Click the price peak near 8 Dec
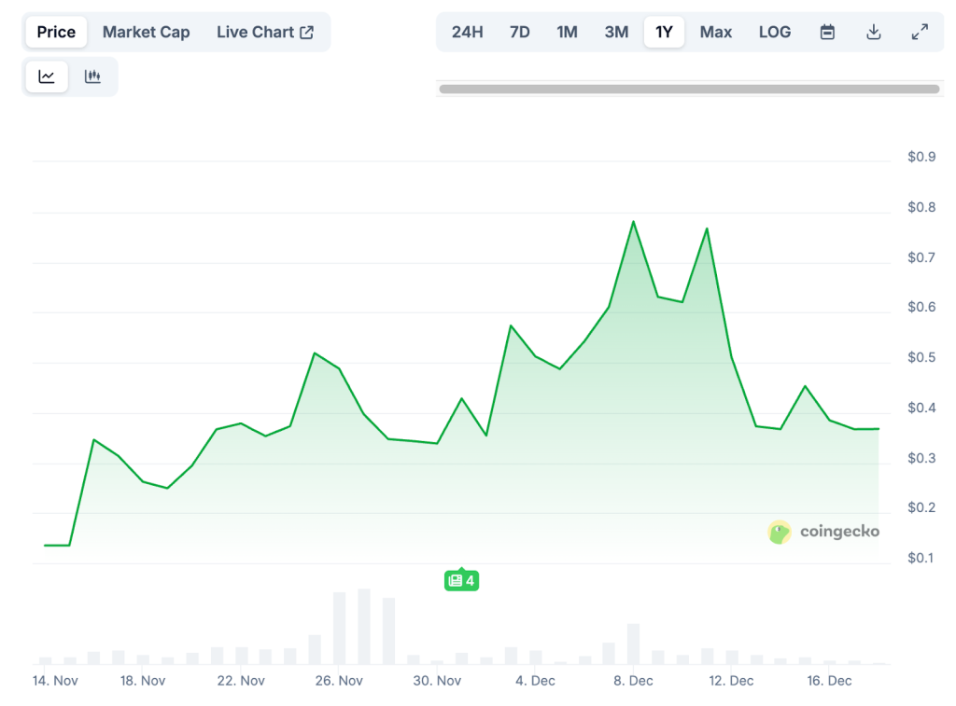The image size is (956, 706). coord(633,222)
